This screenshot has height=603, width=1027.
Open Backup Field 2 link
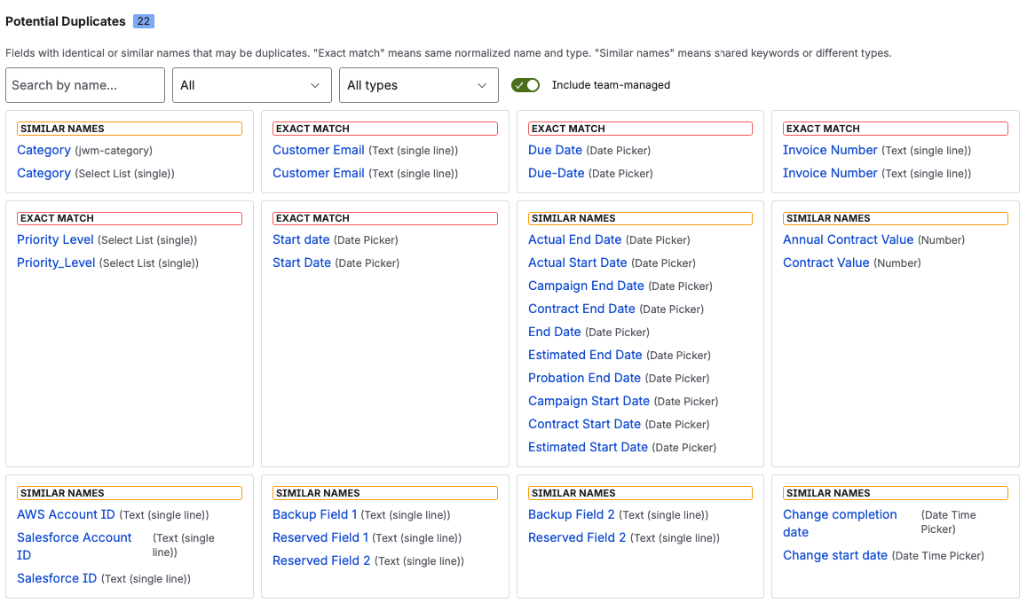(571, 514)
